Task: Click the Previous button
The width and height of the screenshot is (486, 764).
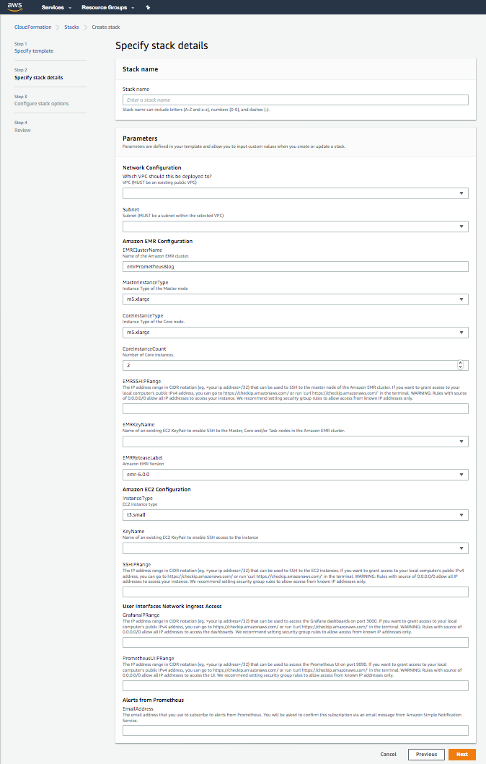Action: pos(426,754)
